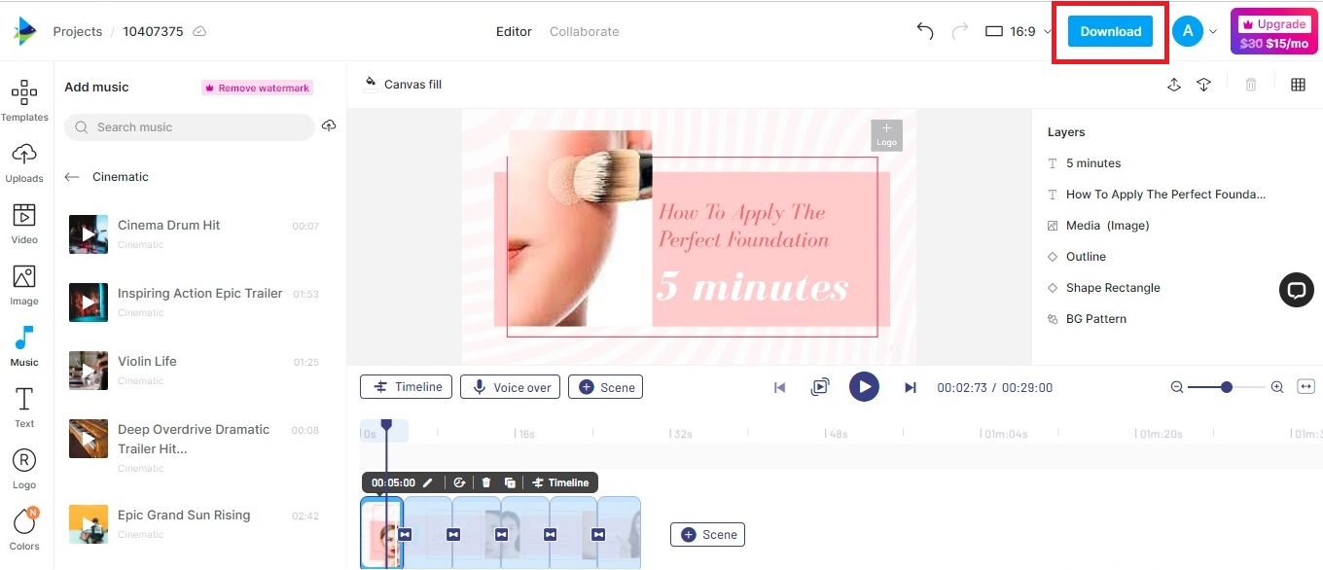Click the Logo tool in the sidebar
1323x570 pixels.
point(24,465)
